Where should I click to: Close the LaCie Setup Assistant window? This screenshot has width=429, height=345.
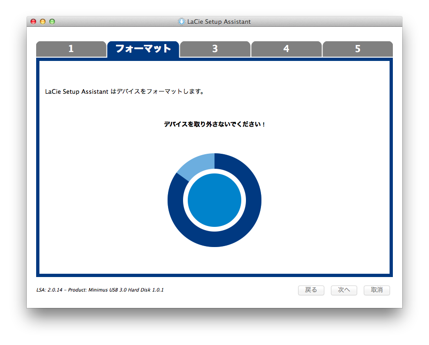(x=33, y=22)
